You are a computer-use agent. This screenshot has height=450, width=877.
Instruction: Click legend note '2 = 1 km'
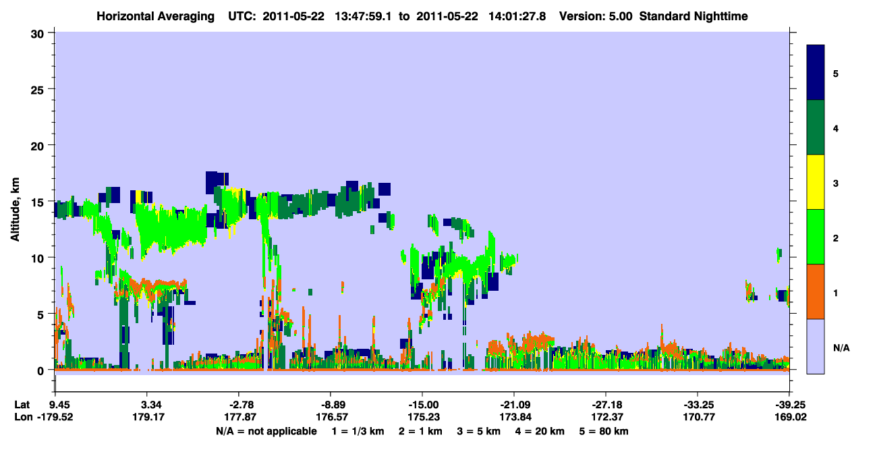[x=422, y=431]
